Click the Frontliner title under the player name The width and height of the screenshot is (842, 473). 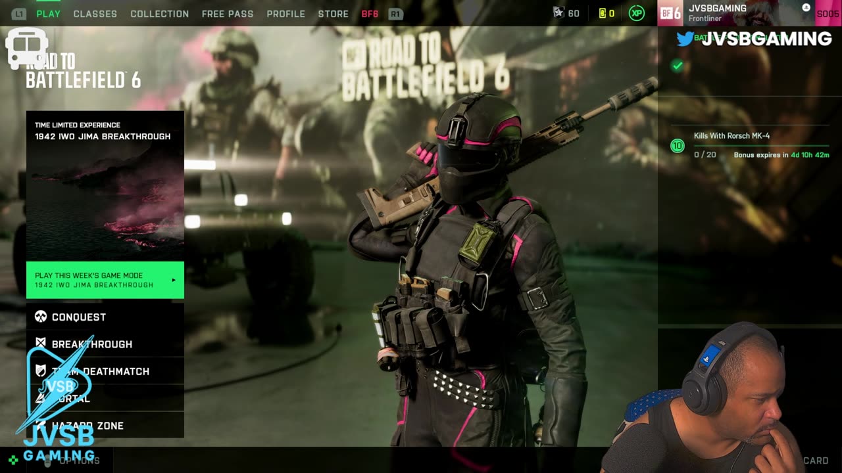click(705, 19)
